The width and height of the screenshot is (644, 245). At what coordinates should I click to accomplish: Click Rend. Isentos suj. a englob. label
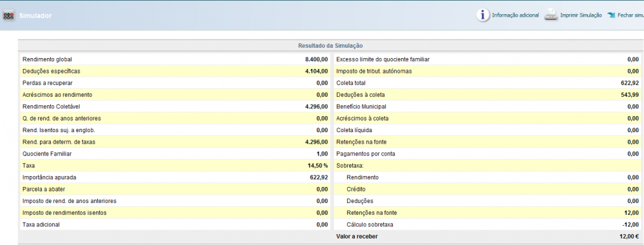(x=59, y=130)
